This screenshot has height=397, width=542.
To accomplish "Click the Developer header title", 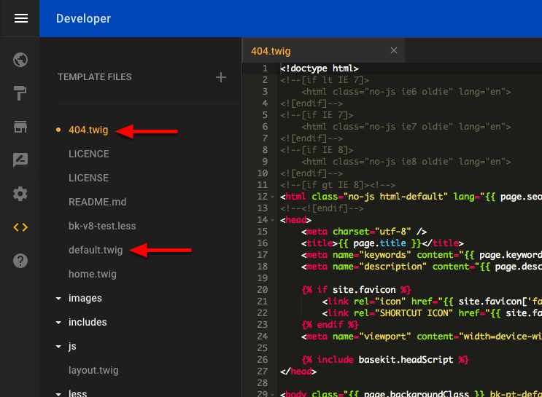I will coord(83,18).
